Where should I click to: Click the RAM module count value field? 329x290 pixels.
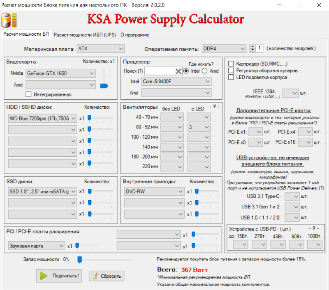coord(259,48)
